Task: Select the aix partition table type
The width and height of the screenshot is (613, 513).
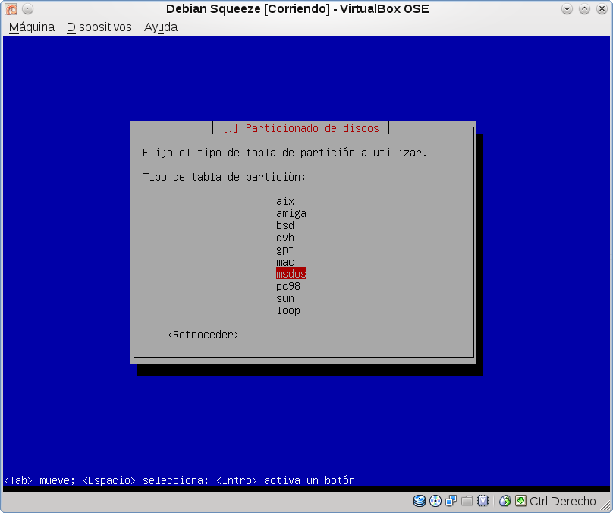Action: pos(285,201)
